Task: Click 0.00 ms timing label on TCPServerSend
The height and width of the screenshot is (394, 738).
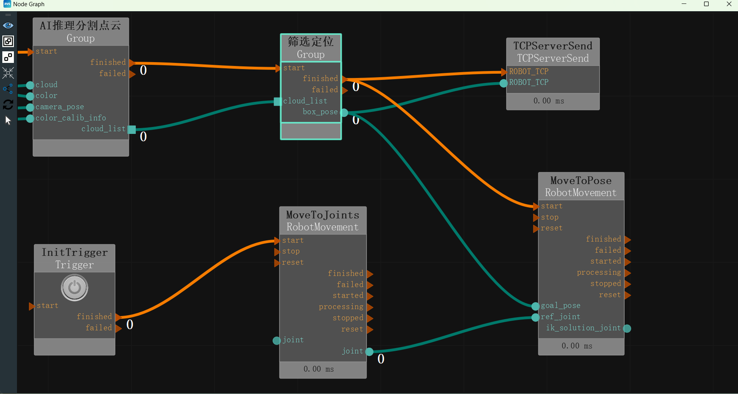Action: click(x=549, y=101)
